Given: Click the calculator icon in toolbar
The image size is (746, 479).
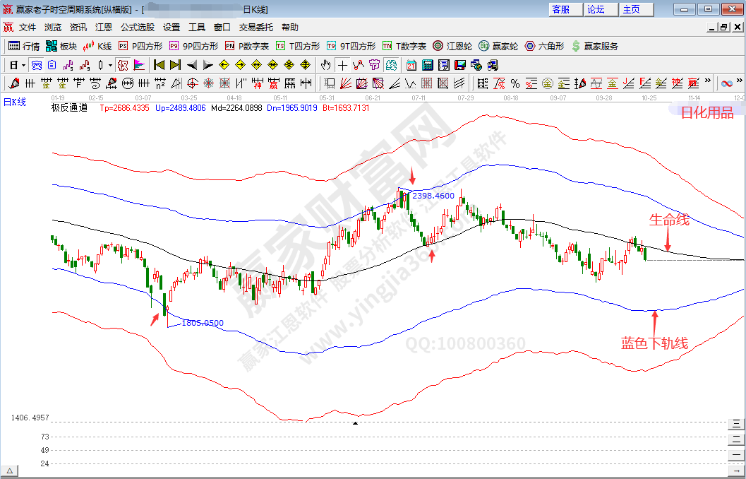Looking at the screenshot, I should click(x=427, y=65).
